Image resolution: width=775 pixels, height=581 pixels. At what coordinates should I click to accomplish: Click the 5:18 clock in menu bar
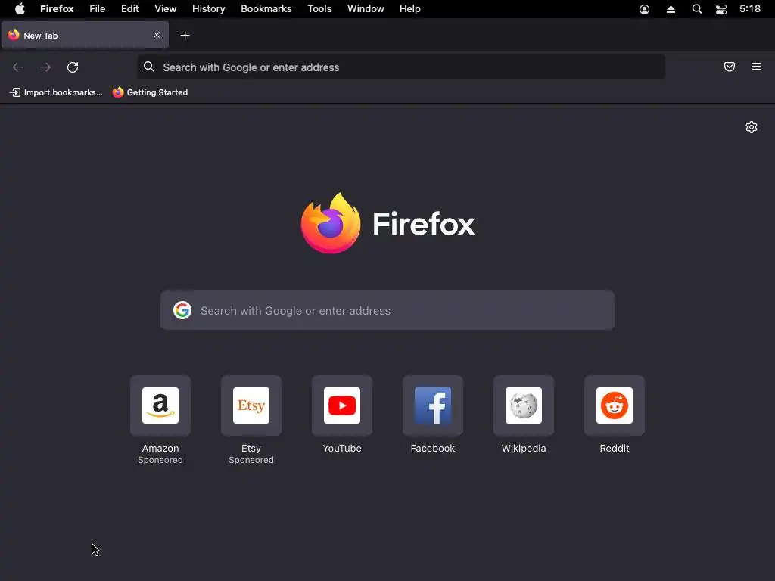750,9
